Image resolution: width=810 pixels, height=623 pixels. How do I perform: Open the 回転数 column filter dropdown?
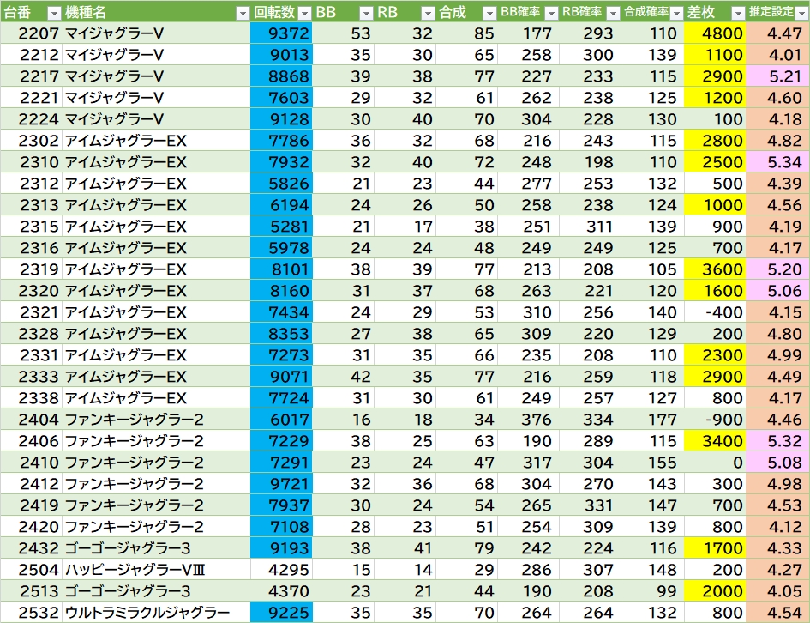point(305,13)
